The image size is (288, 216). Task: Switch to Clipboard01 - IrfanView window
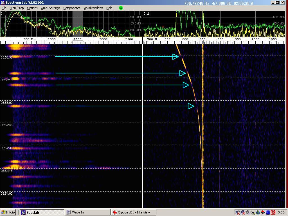[x=134, y=212]
